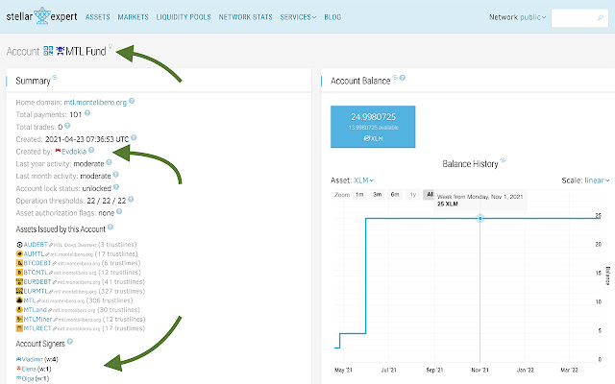Click help icon next to Created date
The image size is (615, 384).
coord(134,138)
